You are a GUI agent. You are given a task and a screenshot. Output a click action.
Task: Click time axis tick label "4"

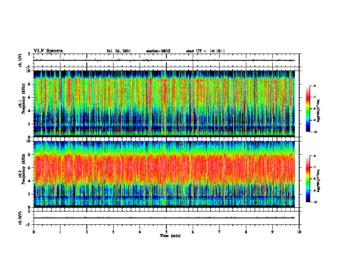click(x=140, y=232)
